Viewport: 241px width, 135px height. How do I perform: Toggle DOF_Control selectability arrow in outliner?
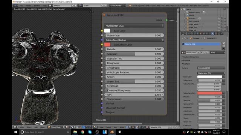pos(222,21)
